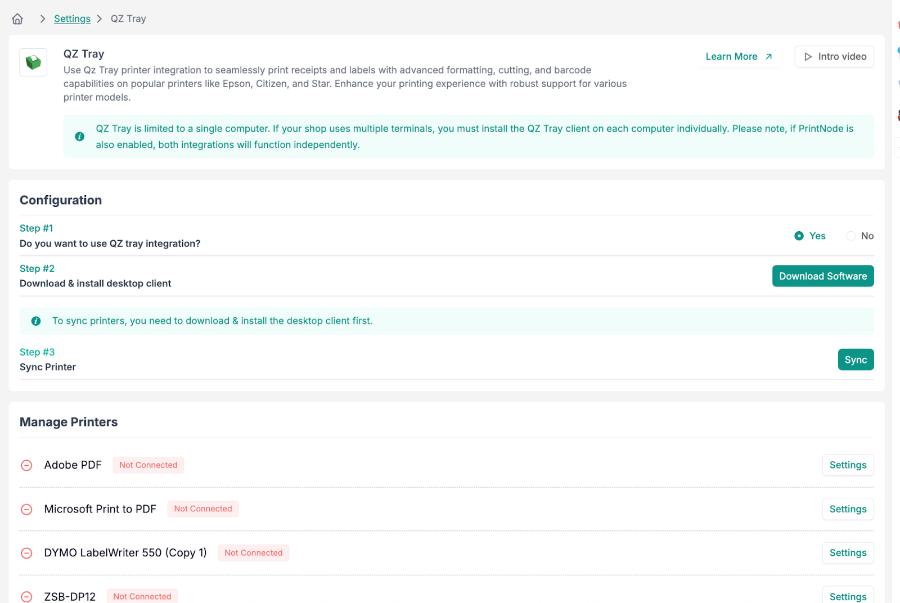The height and width of the screenshot is (603, 900).
Task: Open Settings breadcrumb link
Action: tap(72, 19)
